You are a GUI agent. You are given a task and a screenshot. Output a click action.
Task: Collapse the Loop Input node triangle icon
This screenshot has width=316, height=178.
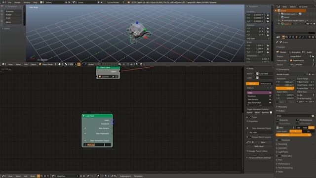point(83,116)
